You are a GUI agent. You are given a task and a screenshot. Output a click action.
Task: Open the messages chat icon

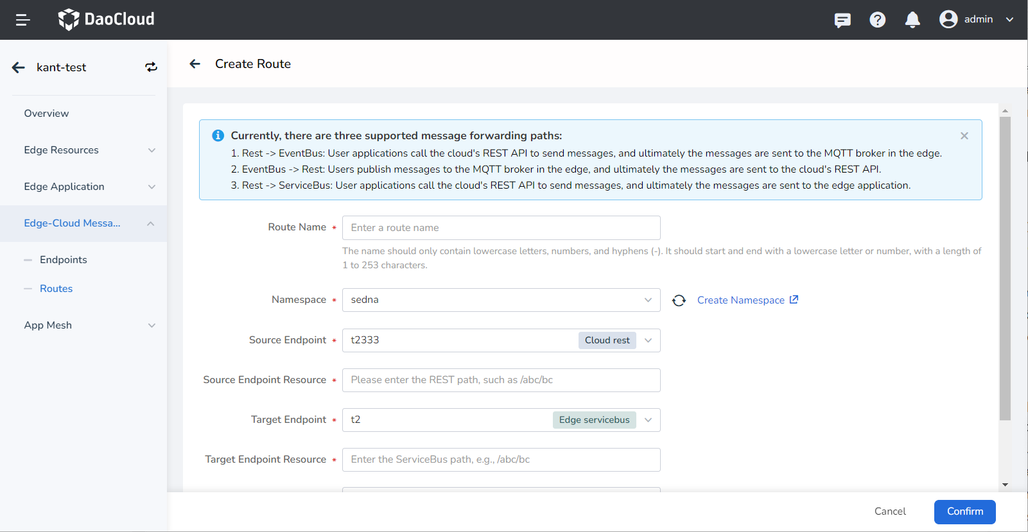point(842,20)
